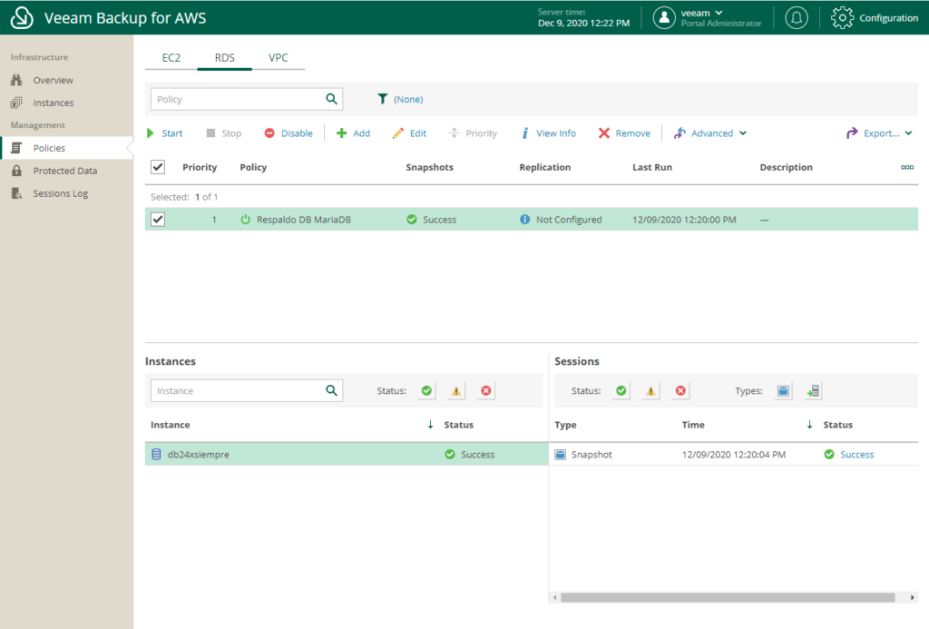Add a new RDS policy
Screen dimensions: 929x629
coord(353,133)
